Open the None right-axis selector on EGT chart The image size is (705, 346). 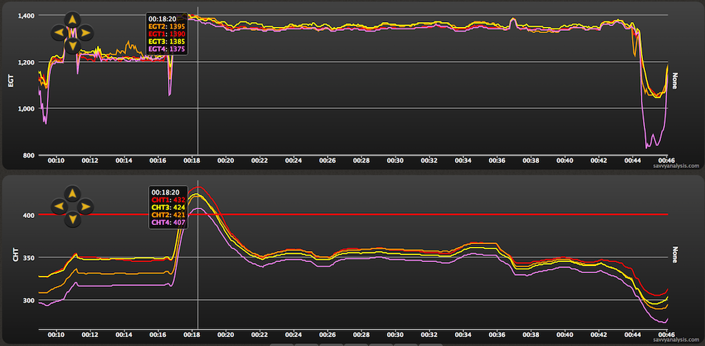pos(675,81)
